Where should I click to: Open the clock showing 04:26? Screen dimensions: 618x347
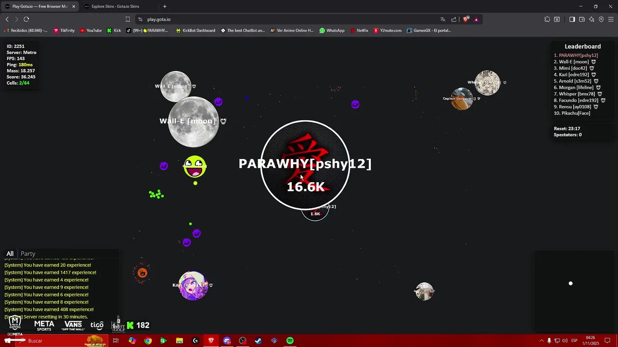(591, 341)
